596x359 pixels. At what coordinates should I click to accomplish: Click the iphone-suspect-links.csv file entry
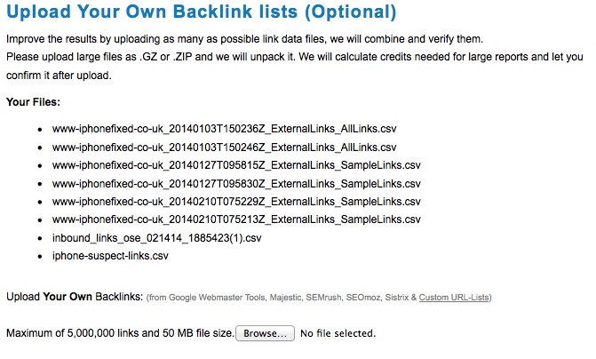click(110, 256)
